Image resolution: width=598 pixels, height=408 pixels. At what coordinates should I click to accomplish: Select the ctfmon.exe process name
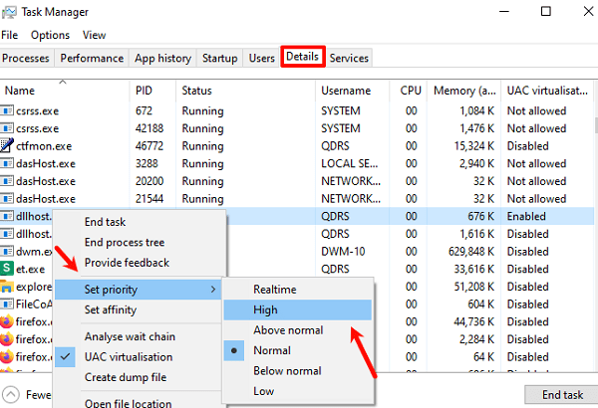tap(44, 146)
